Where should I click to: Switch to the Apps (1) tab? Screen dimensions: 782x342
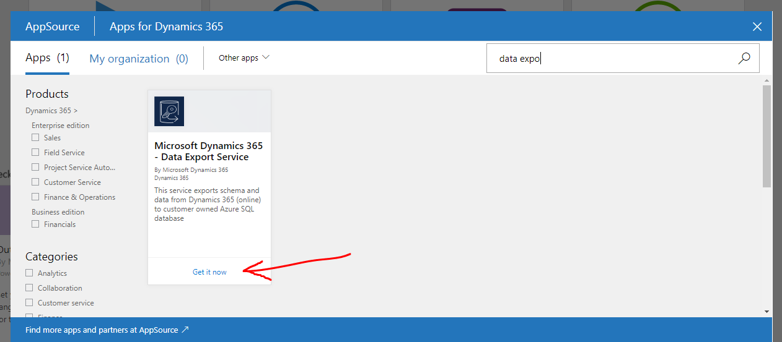tap(47, 58)
